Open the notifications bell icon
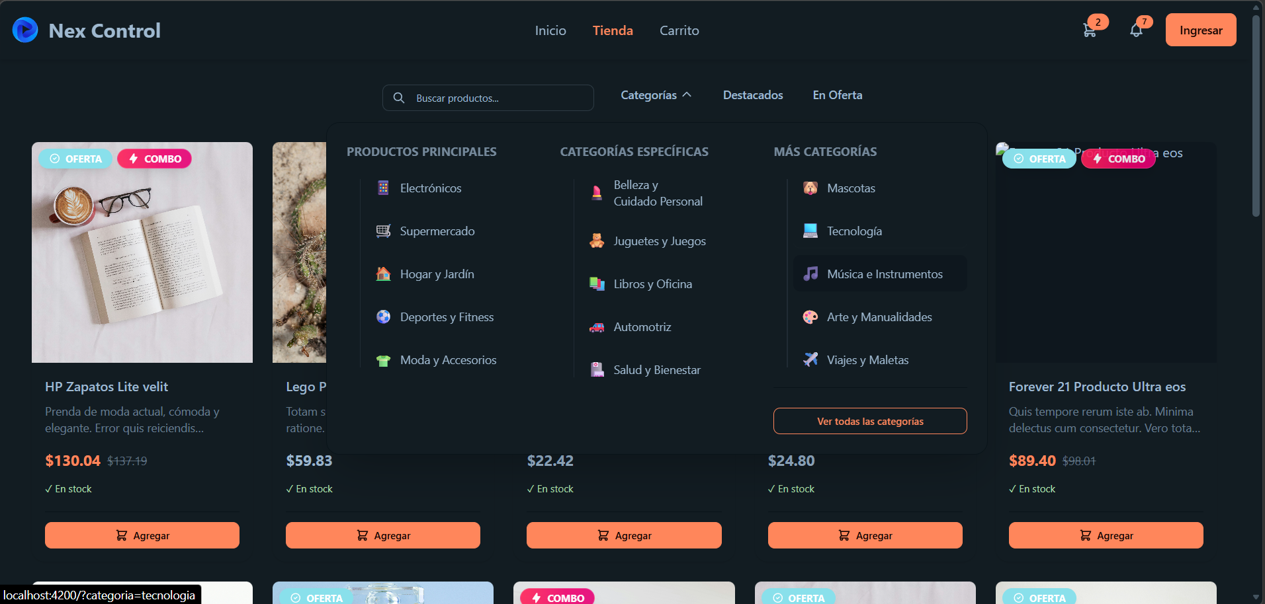 click(x=1136, y=30)
